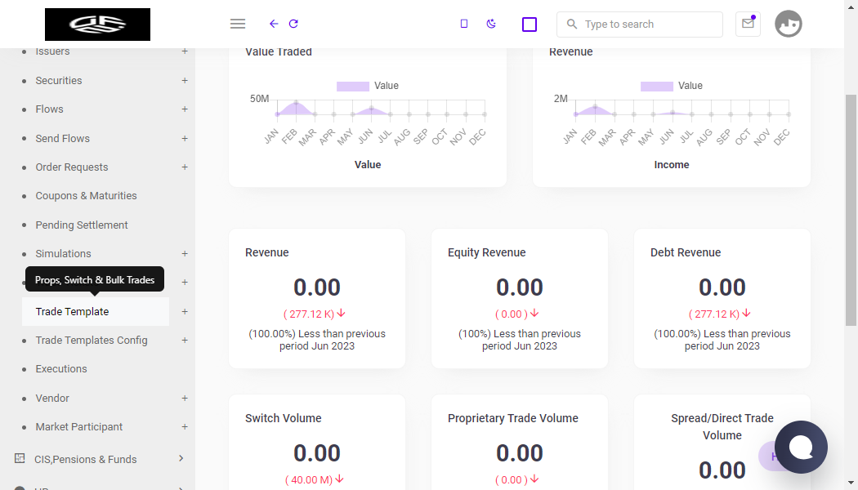
Task: Open the Simulations menu item
Action: (64, 254)
